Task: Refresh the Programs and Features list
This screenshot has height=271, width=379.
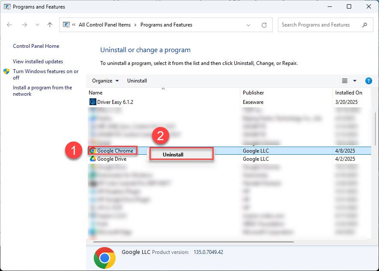Action: 264,25
